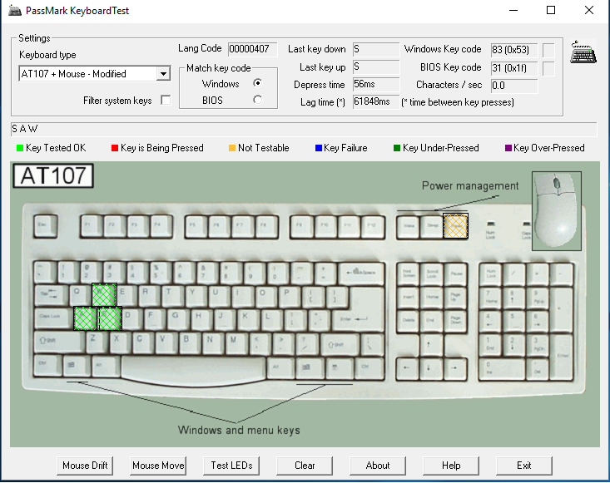Select the Windows match key code radio

[x=257, y=83]
